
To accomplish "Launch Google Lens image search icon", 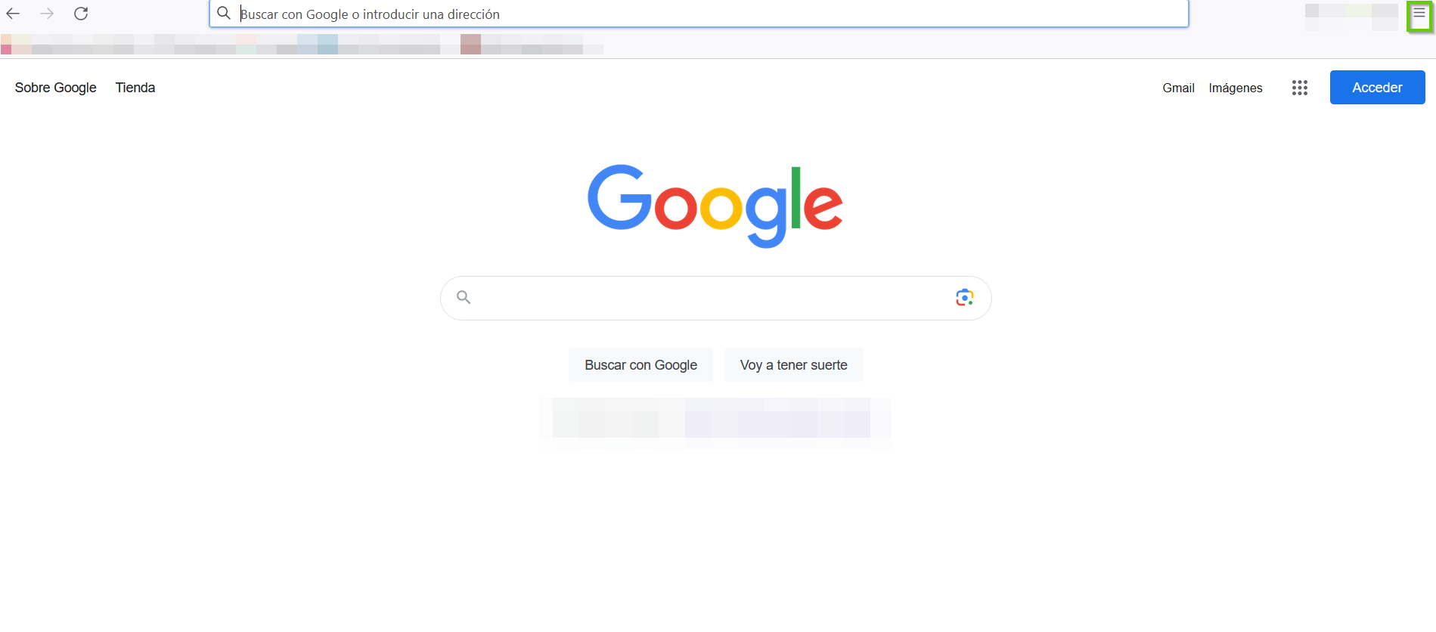I will tap(964, 298).
